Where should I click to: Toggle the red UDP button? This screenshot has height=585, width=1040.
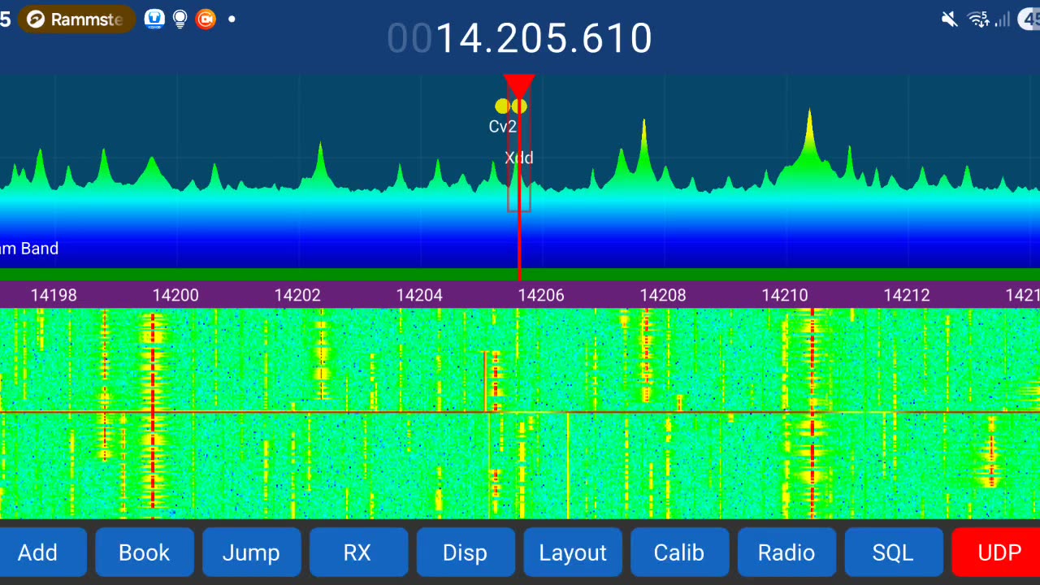998,552
